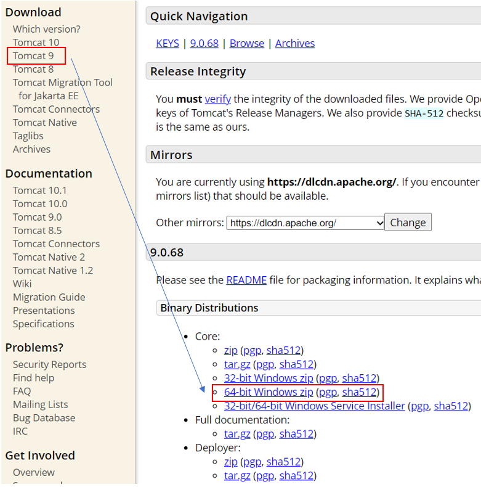Open sha512 checksum for Core tar.gz
Image resolution: width=481 pixels, height=487 pixels.
pos(297,364)
